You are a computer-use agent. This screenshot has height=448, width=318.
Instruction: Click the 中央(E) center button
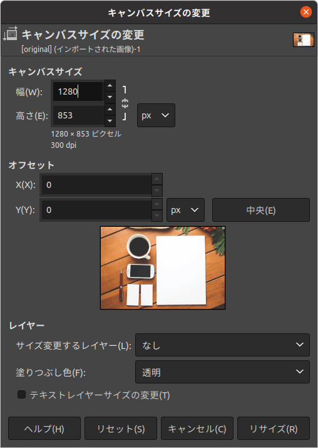pos(261,210)
